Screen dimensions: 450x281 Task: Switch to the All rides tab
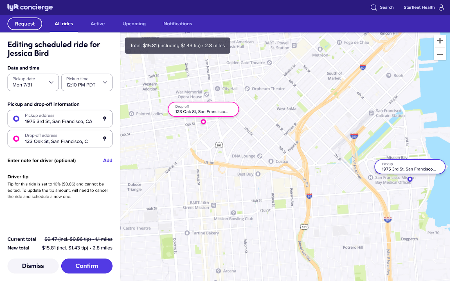click(x=64, y=24)
